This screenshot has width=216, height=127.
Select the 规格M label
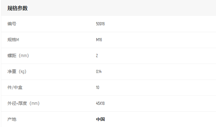pos(13,40)
